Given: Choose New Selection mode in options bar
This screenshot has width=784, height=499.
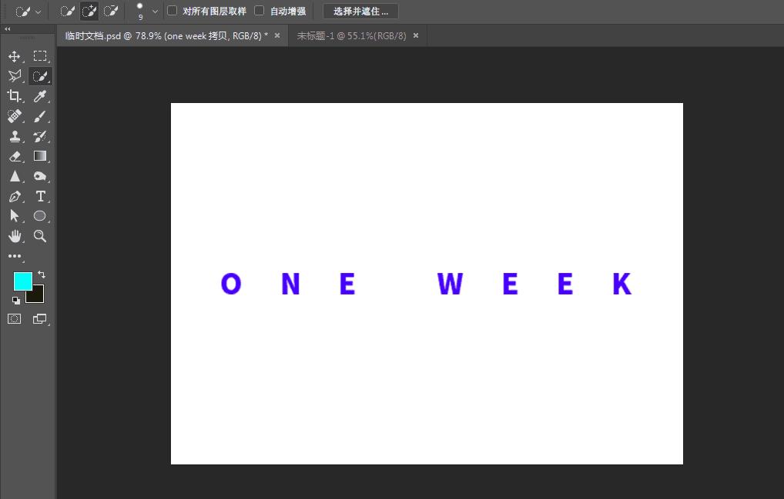Looking at the screenshot, I should click(x=67, y=11).
